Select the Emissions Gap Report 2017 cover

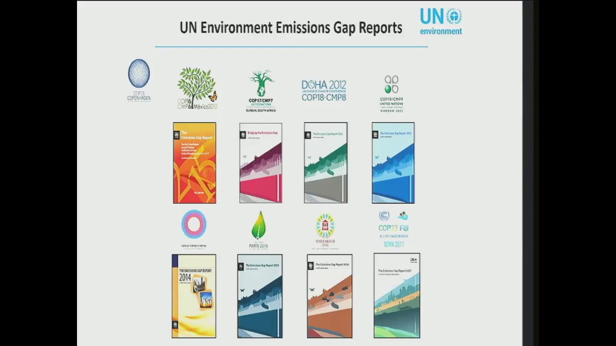397,296
